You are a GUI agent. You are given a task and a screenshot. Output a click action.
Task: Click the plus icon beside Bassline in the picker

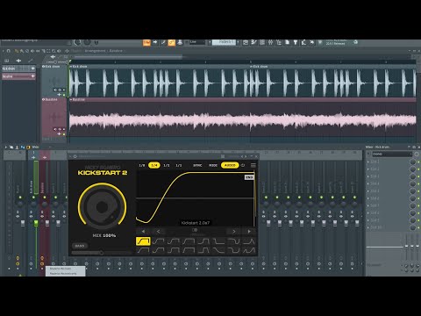tap(32, 76)
